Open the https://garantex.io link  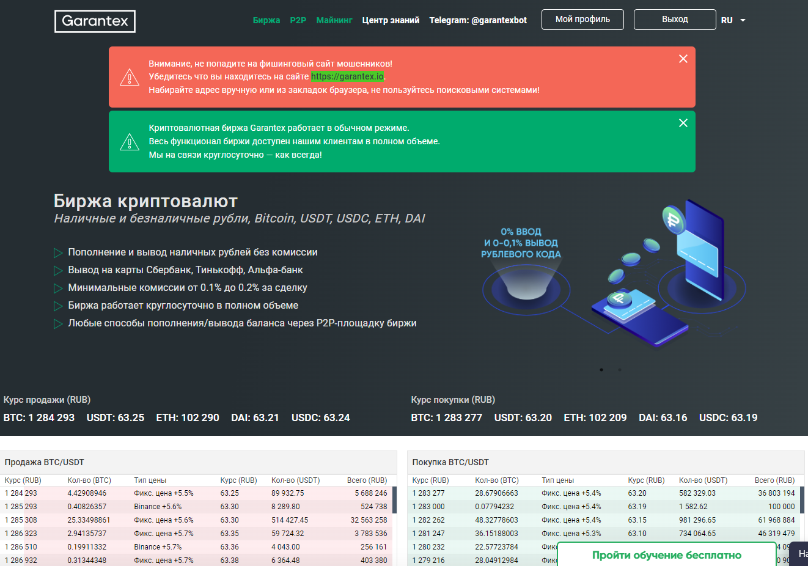point(348,76)
